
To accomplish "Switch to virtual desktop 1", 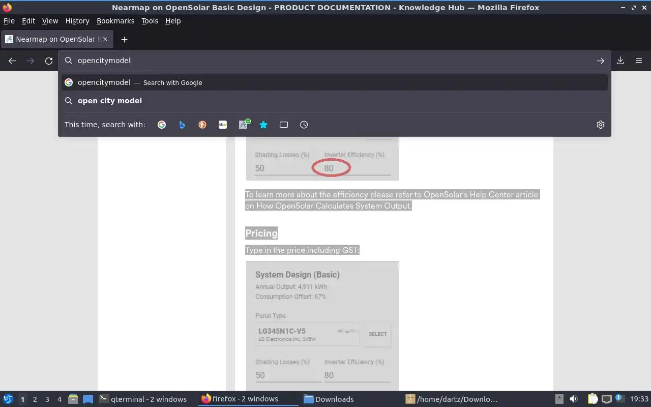I will 22,399.
